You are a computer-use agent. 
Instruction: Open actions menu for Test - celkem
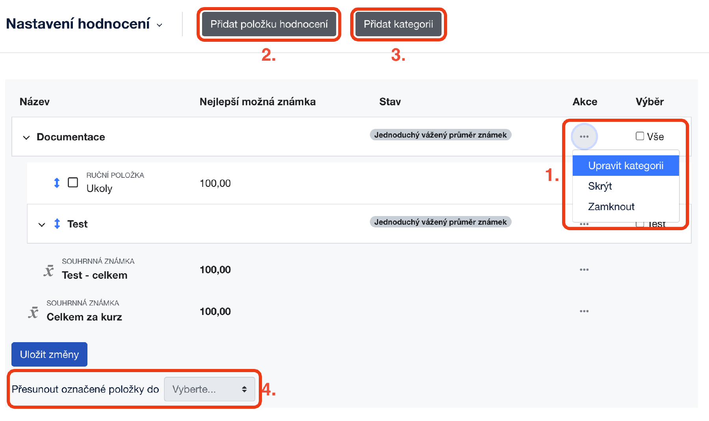pos(584,270)
